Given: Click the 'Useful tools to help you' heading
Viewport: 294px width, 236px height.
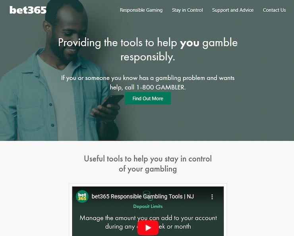Looking at the screenshot, I should 148,164.
